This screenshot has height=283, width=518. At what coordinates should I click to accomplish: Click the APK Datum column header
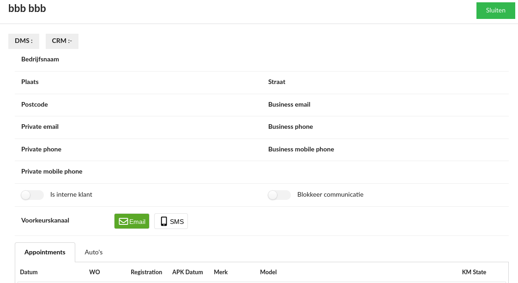pos(187,272)
